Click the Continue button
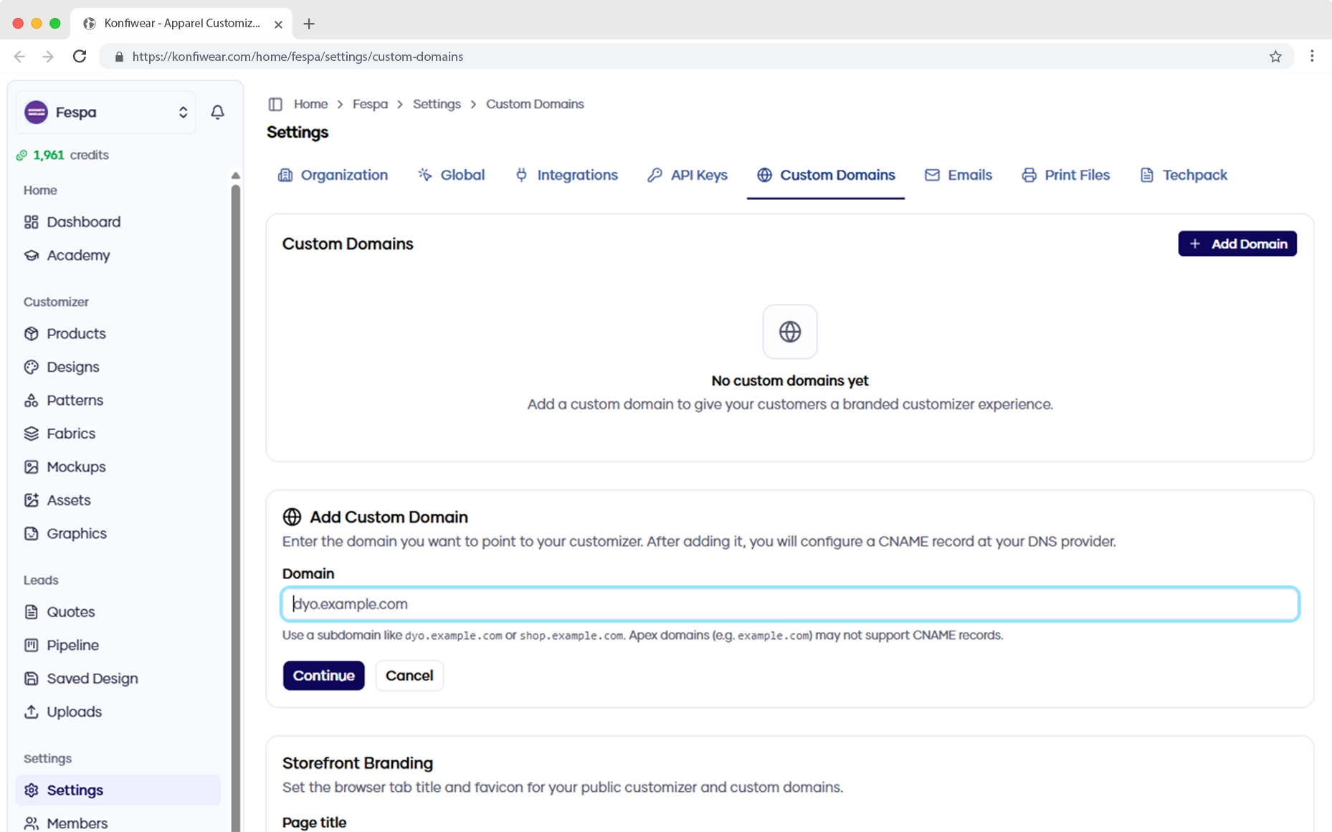The width and height of the screenshot is (1332, 832). [323, 676]
